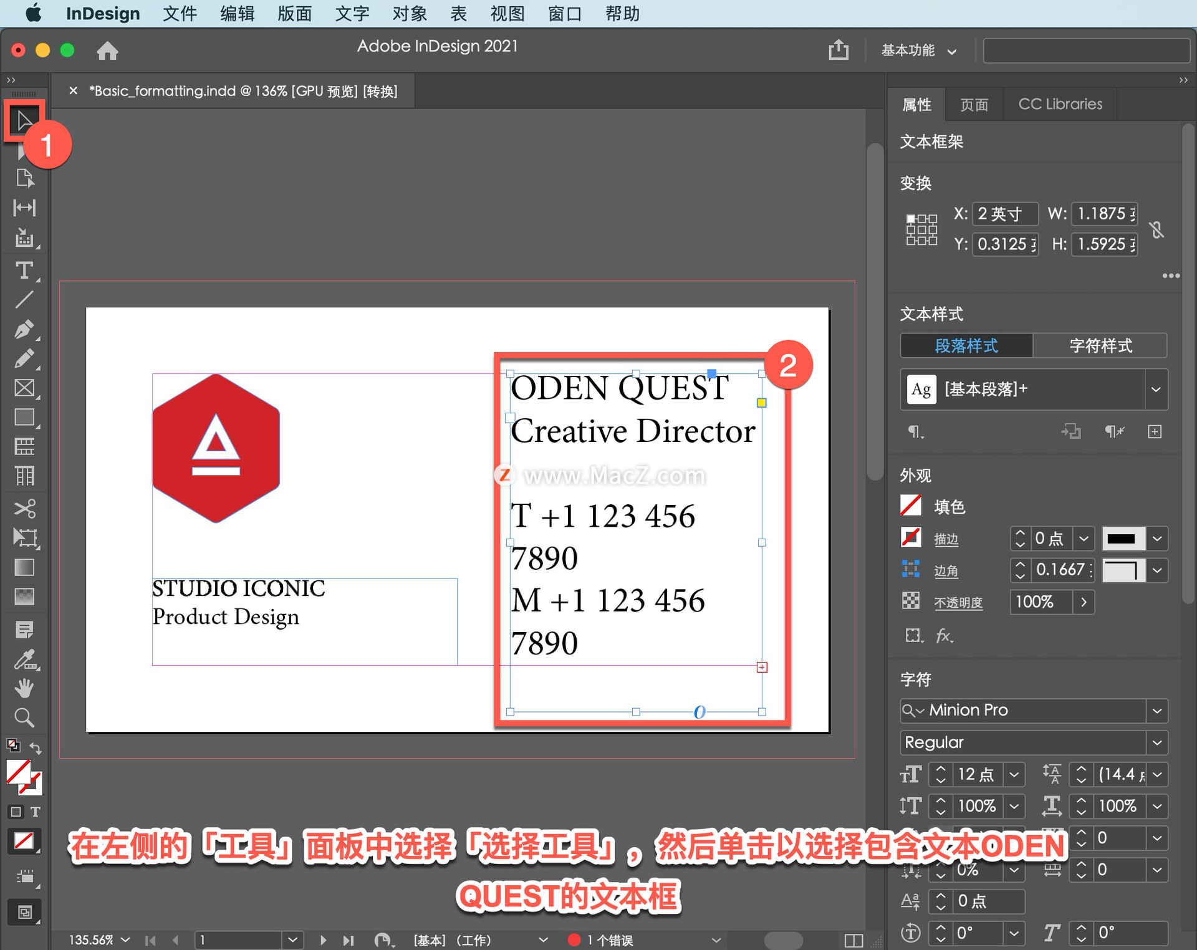Open the stroke color dropdown in 外观
Screen dimensions: 1197x950
click(x=1158, y=539)
